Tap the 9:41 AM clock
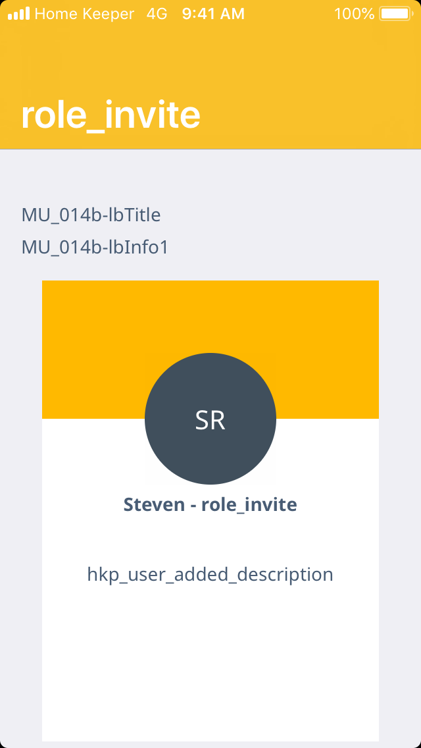Screen dimensions: 421x748 point(213,13)
